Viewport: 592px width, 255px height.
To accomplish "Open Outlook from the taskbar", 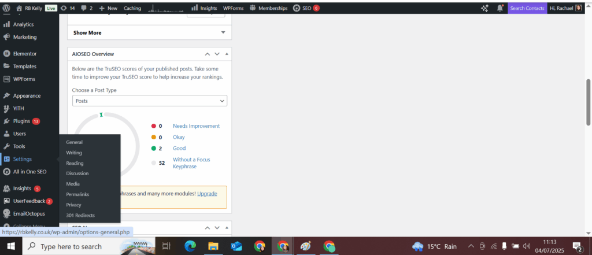I will coord(236,246).
